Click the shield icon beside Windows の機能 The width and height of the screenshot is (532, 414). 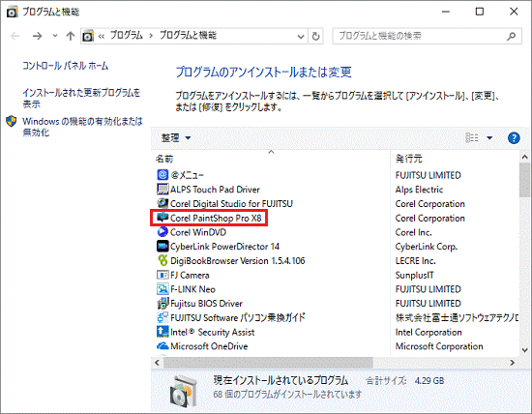pyautogui.click(x=12, y=121)
